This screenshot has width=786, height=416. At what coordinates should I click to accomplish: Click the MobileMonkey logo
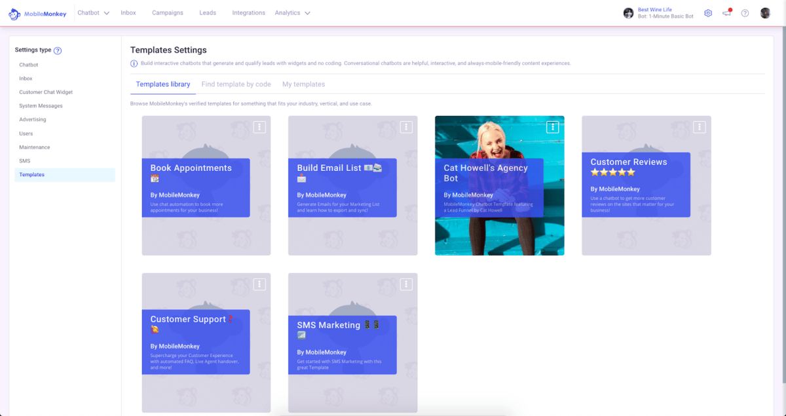[x=37, y=14]
